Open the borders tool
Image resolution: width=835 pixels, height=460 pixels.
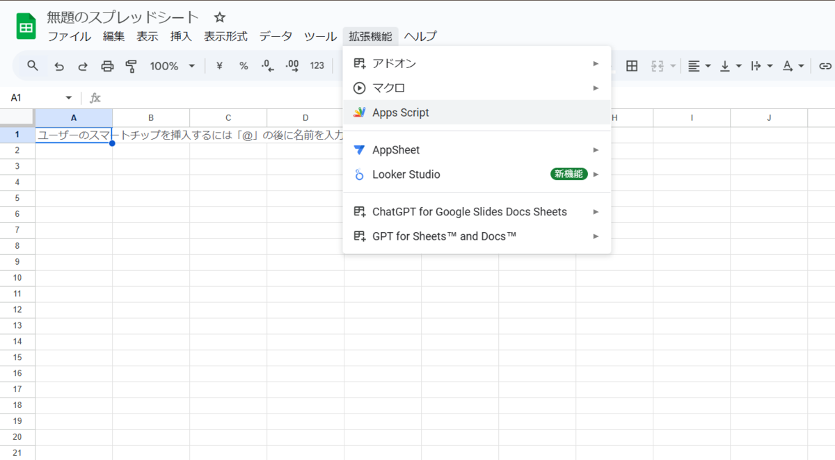[x=632, y=66]
